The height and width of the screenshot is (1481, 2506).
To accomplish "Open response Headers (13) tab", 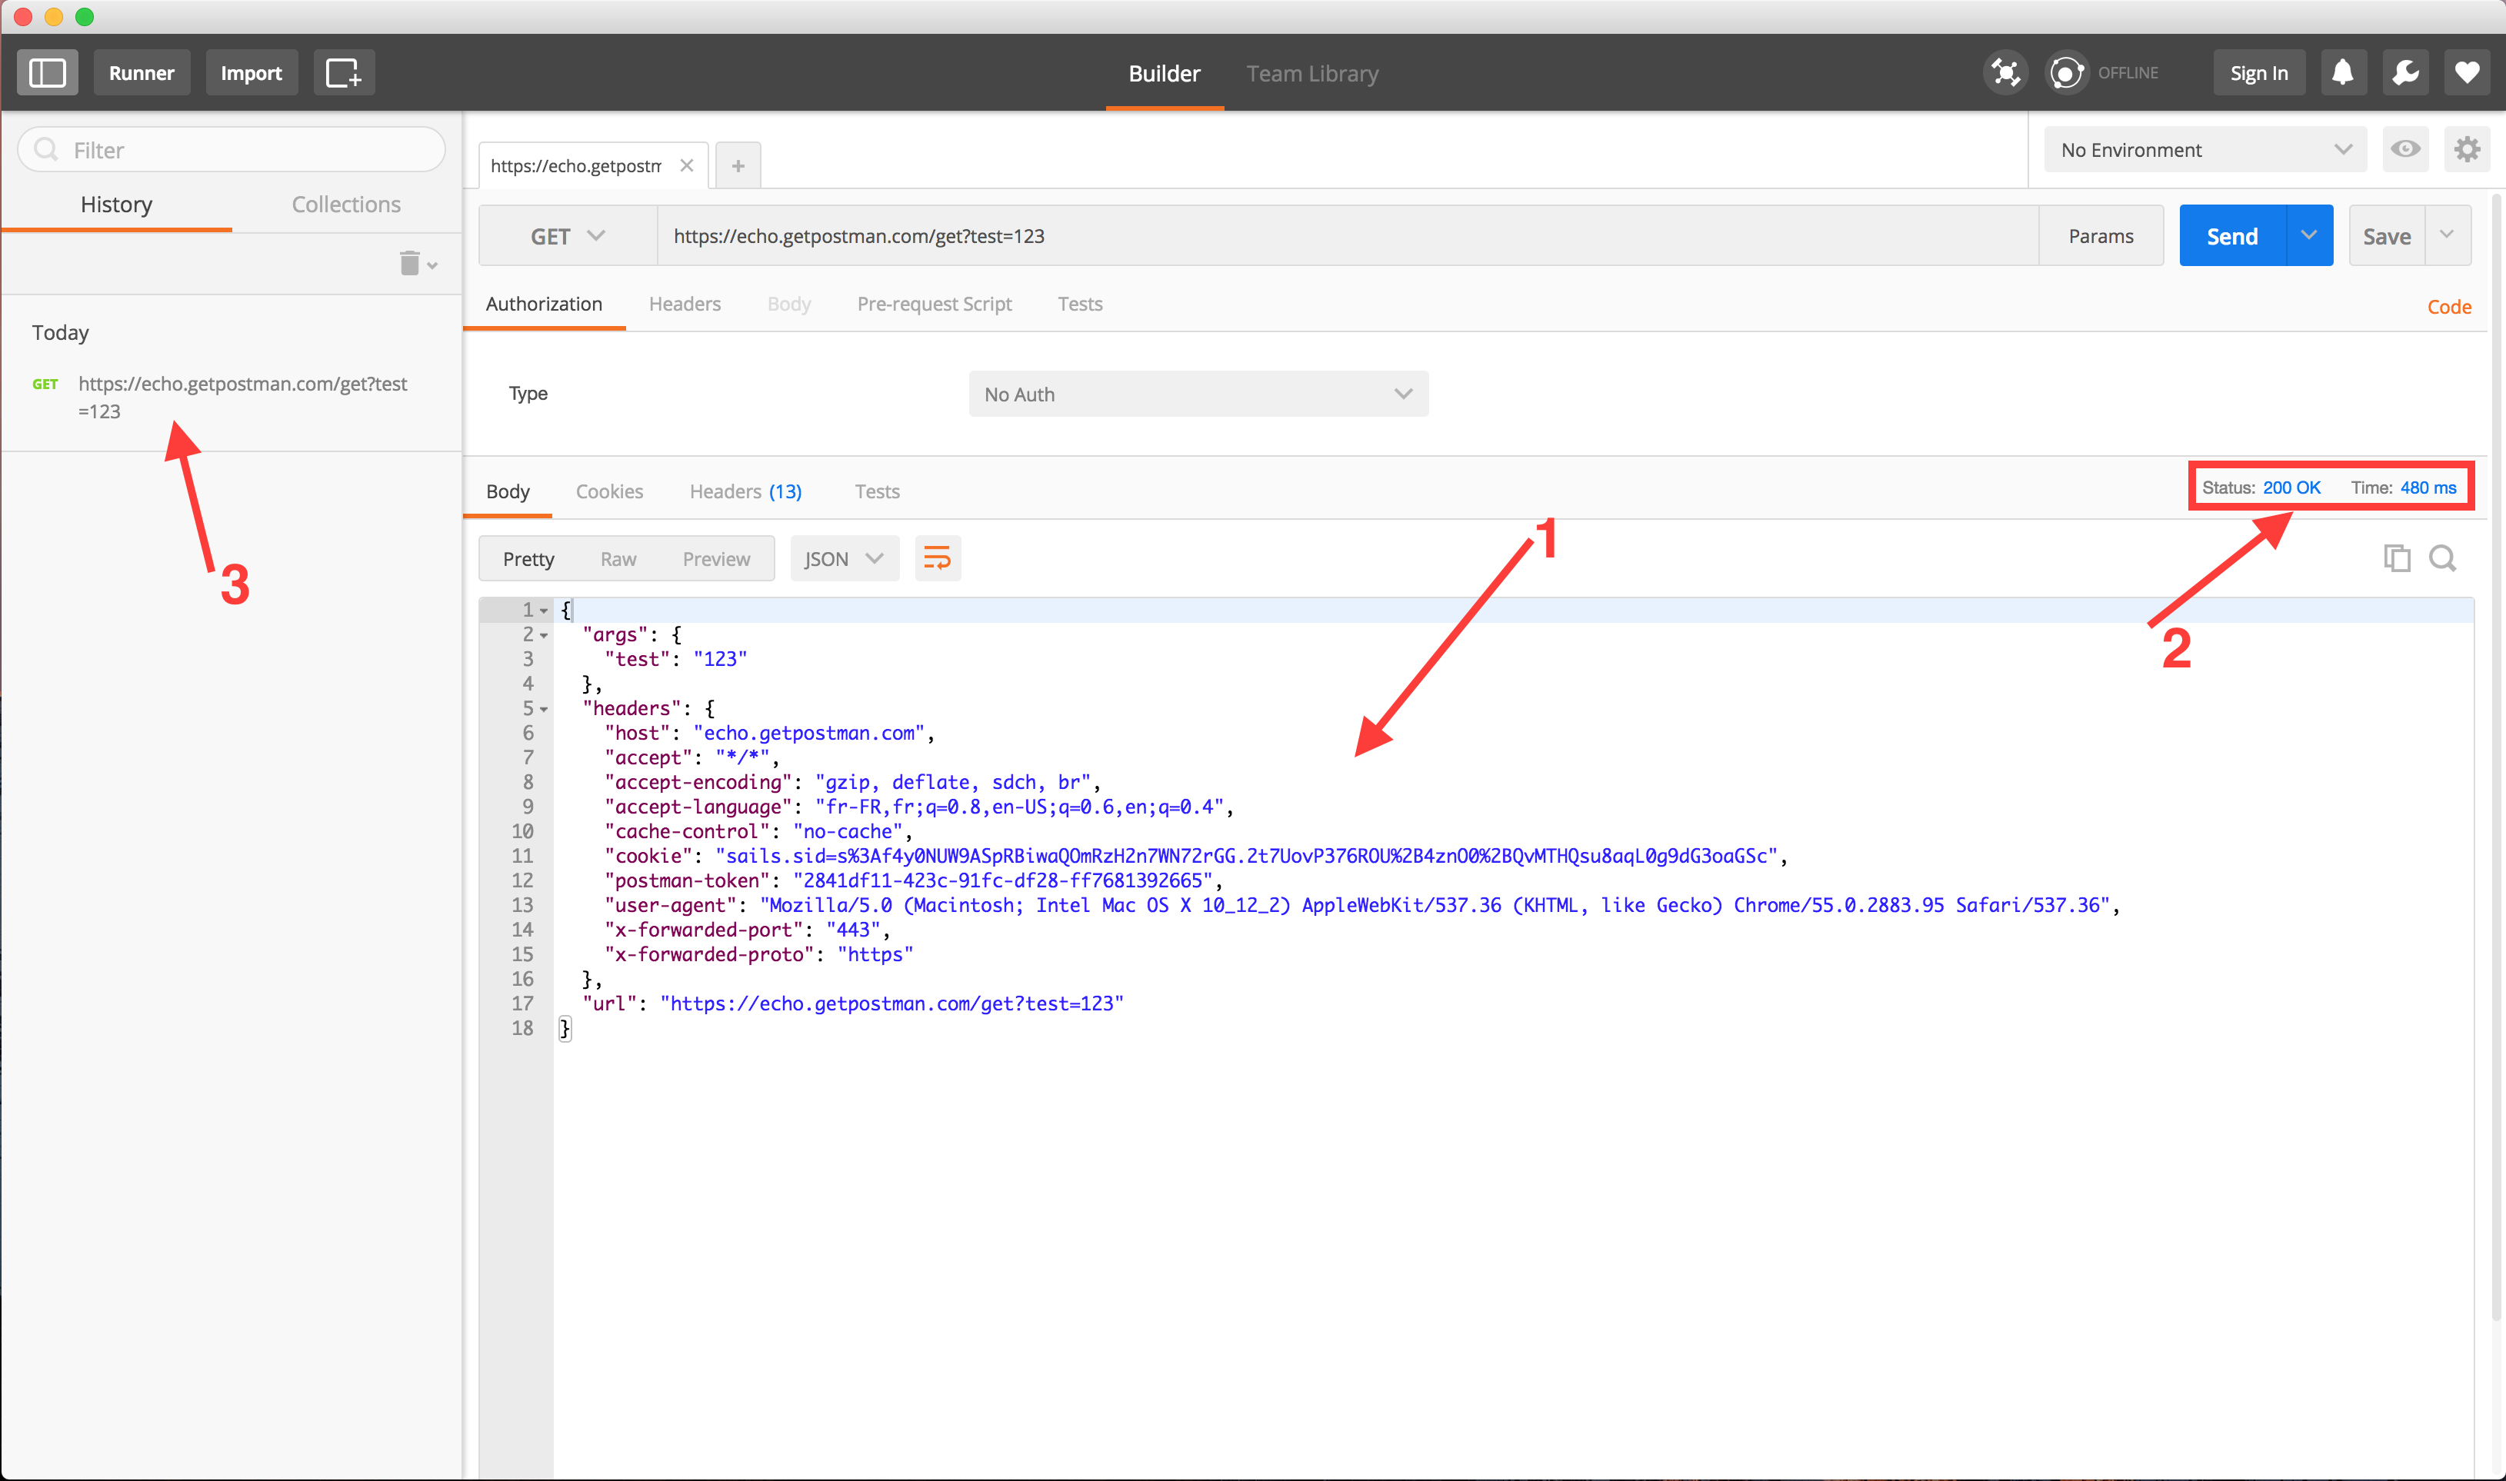I will tap(745, 492).
